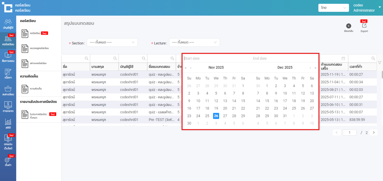Expand the Section dropdown
Image resolution: width=383 pixels, height=181 pixels.
click(112, 42)
